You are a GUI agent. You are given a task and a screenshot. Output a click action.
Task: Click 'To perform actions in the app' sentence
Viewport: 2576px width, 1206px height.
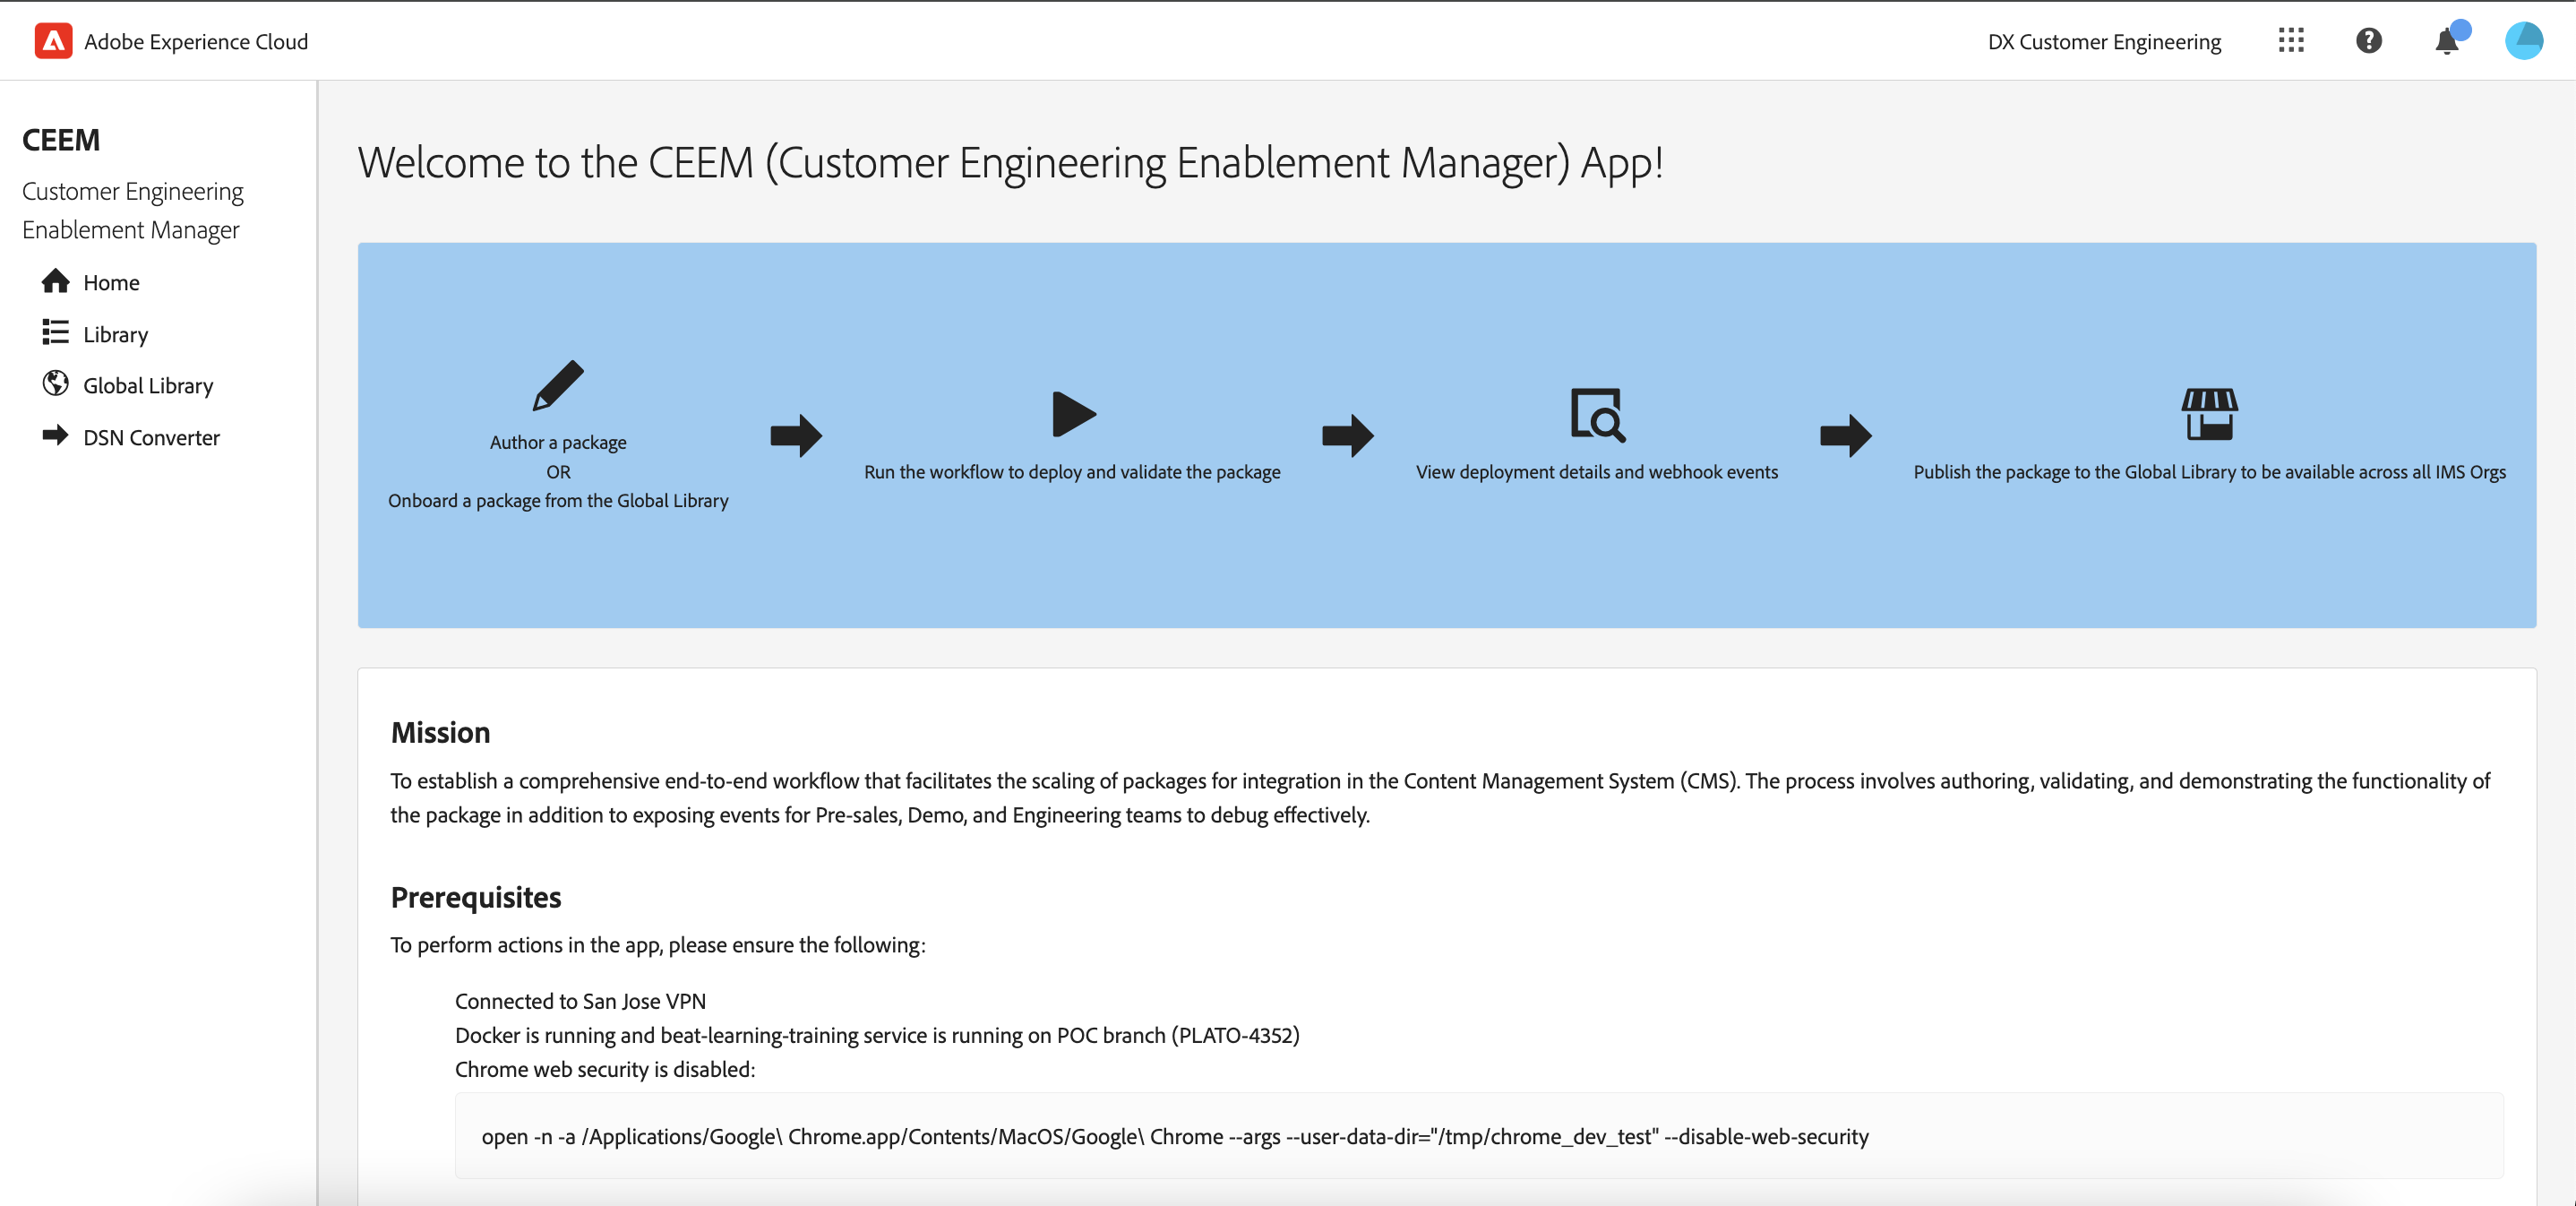point(658,945)
